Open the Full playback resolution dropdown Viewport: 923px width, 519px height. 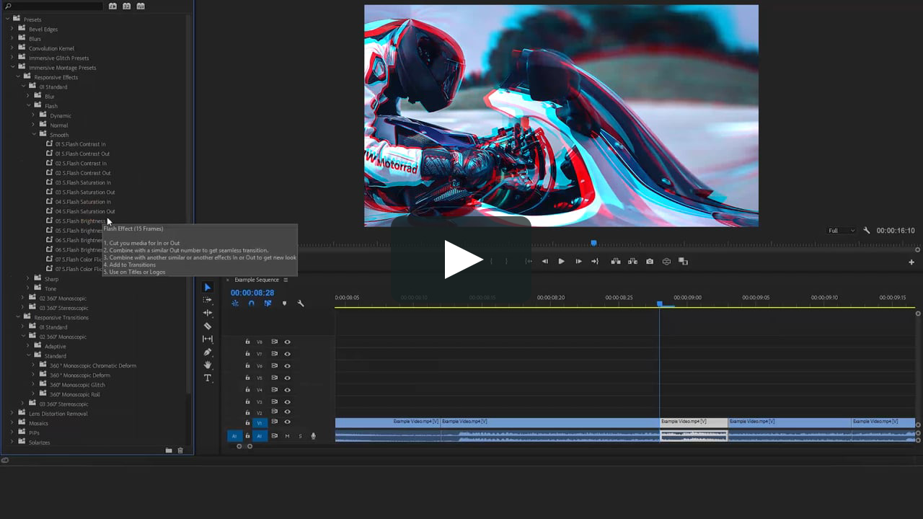pyautogui.click(x=841, y=231)
